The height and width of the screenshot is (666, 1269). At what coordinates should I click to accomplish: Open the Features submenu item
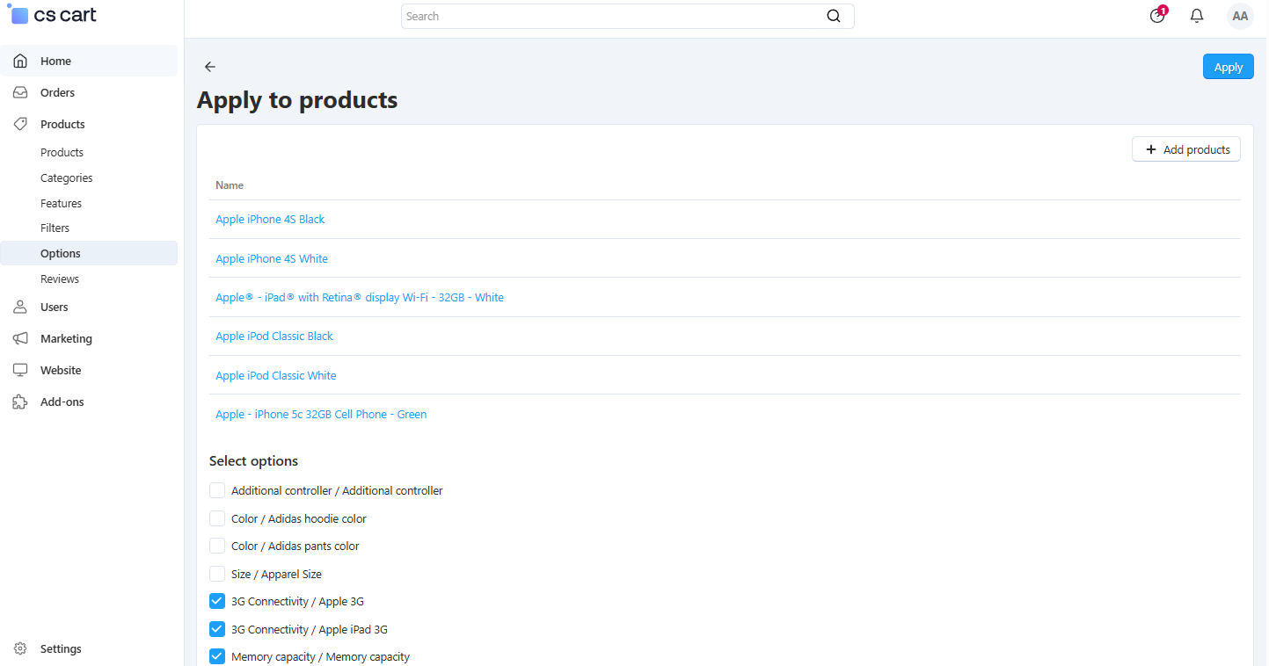pos(61,203)
